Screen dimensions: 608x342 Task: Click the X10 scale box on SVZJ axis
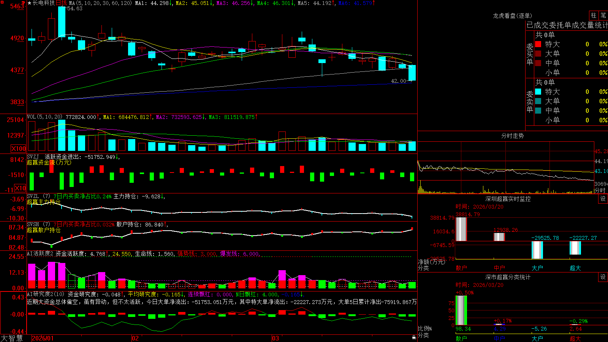tap(20, 188)
